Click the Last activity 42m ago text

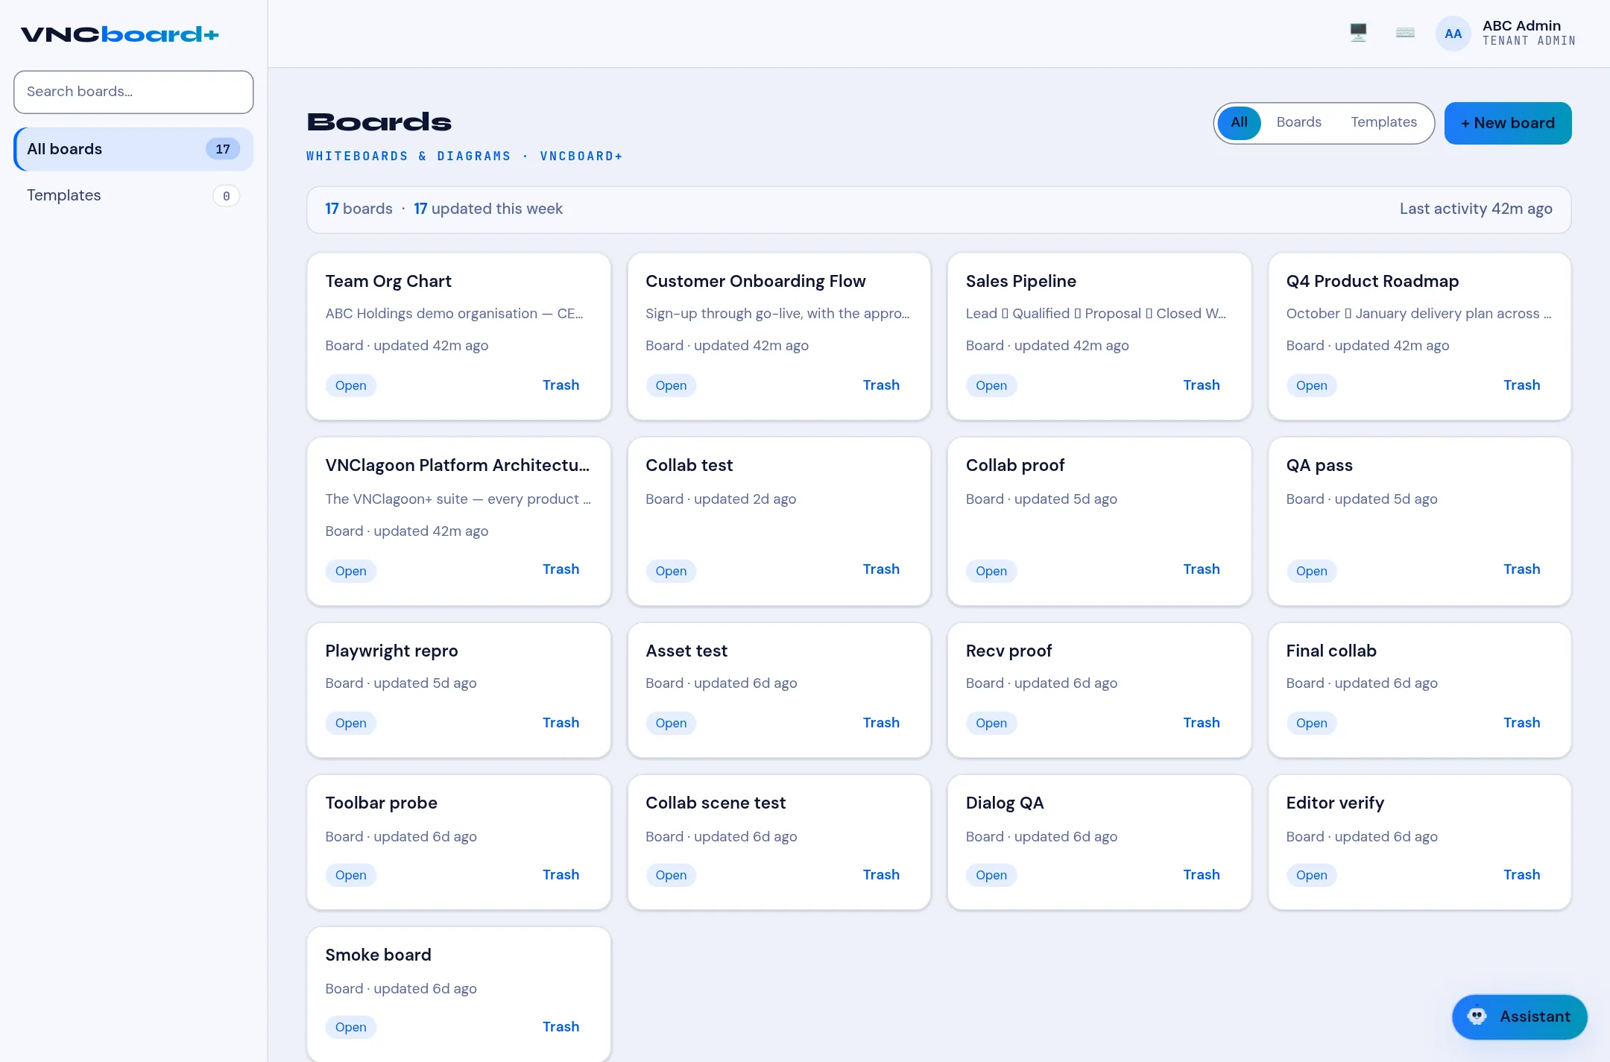point(1476,209)
